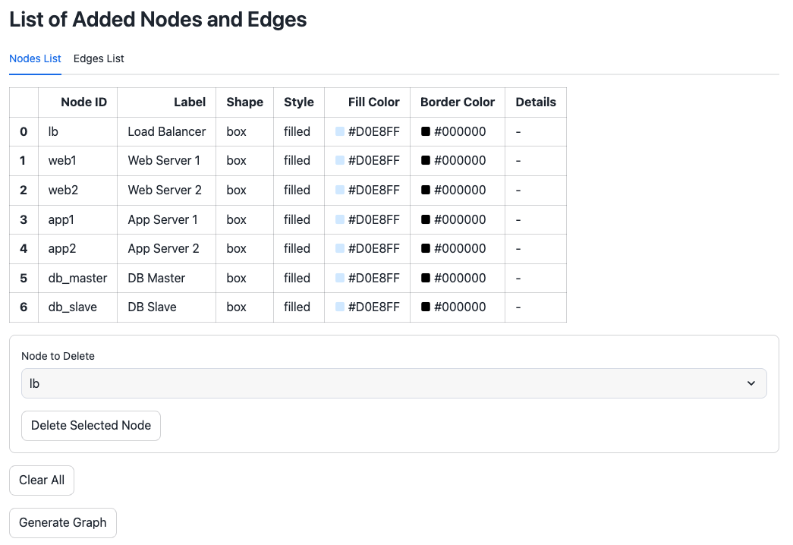The height and width of the screenshot is (545, 793).
Task: Click the Fill Color column header
Action: pyautogui.click(x=367, y=102)
